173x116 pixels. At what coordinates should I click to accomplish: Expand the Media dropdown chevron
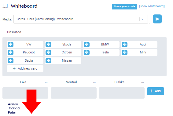click(x=142, y=19)
